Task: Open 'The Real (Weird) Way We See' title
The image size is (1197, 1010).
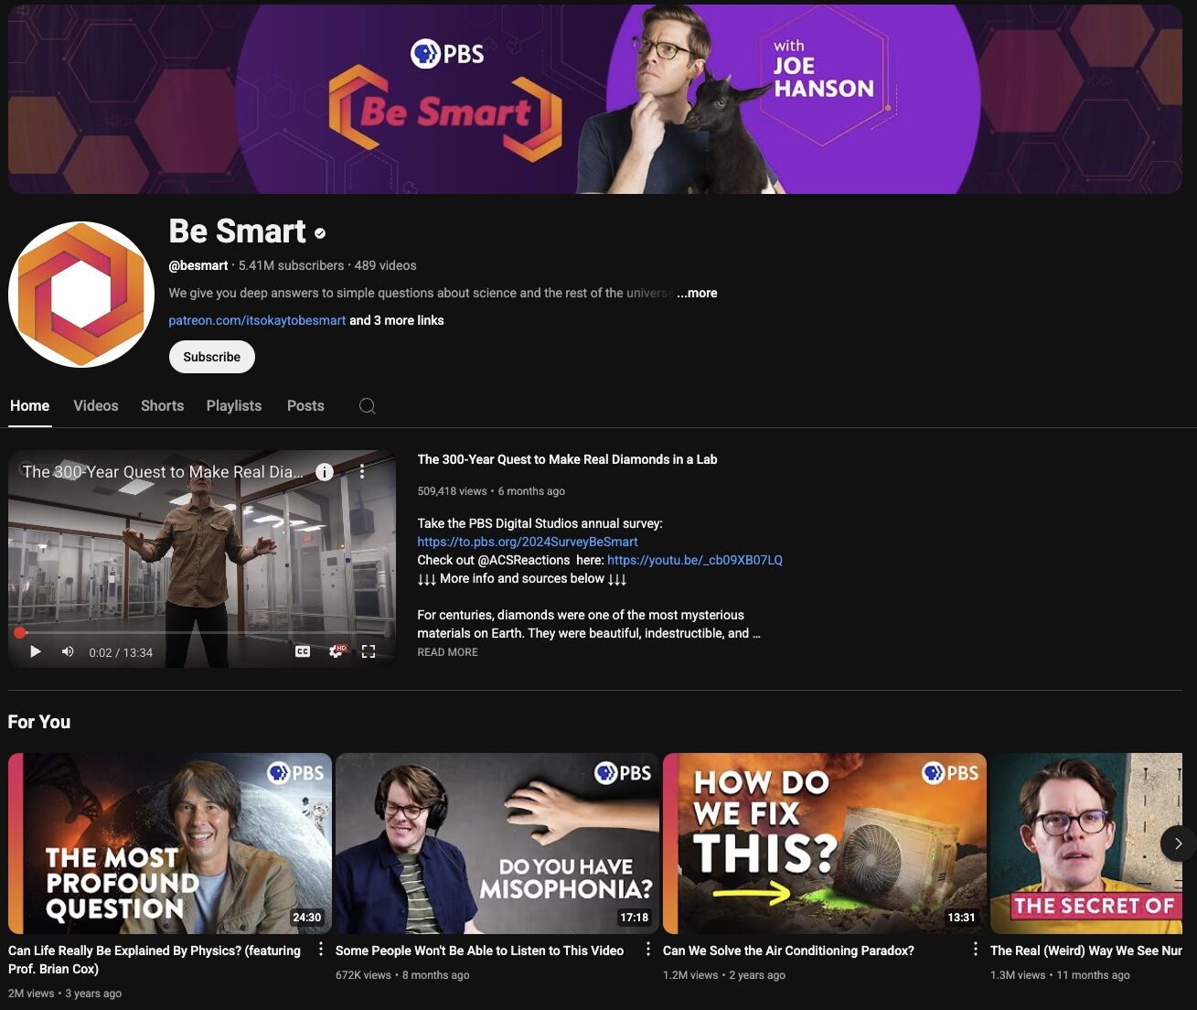Action: 1086,951
